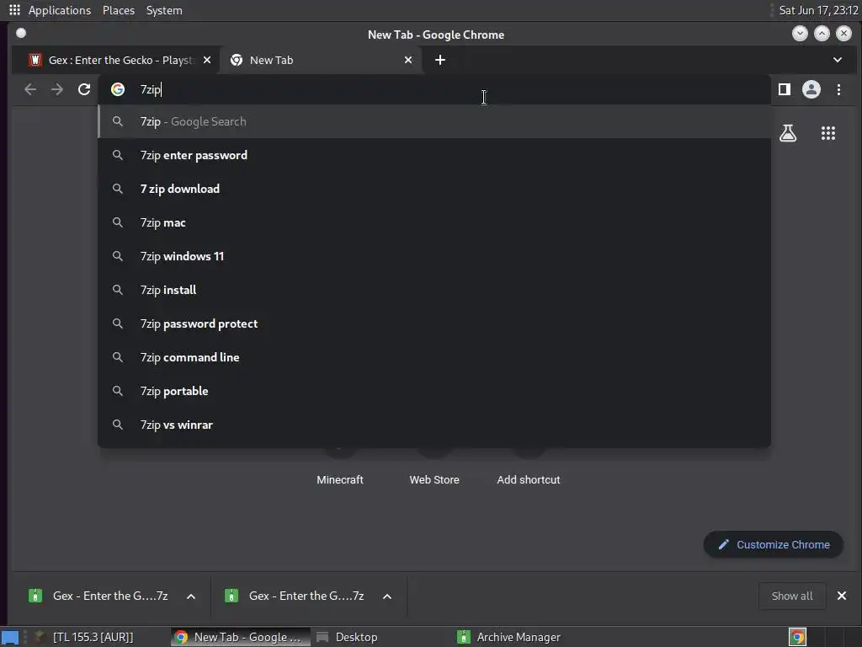Click Show all downloads
This screenshot has height=647, width=862.
pos(791,596)
